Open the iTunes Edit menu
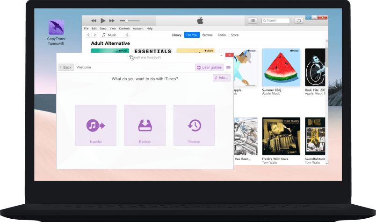 (94, 28)
